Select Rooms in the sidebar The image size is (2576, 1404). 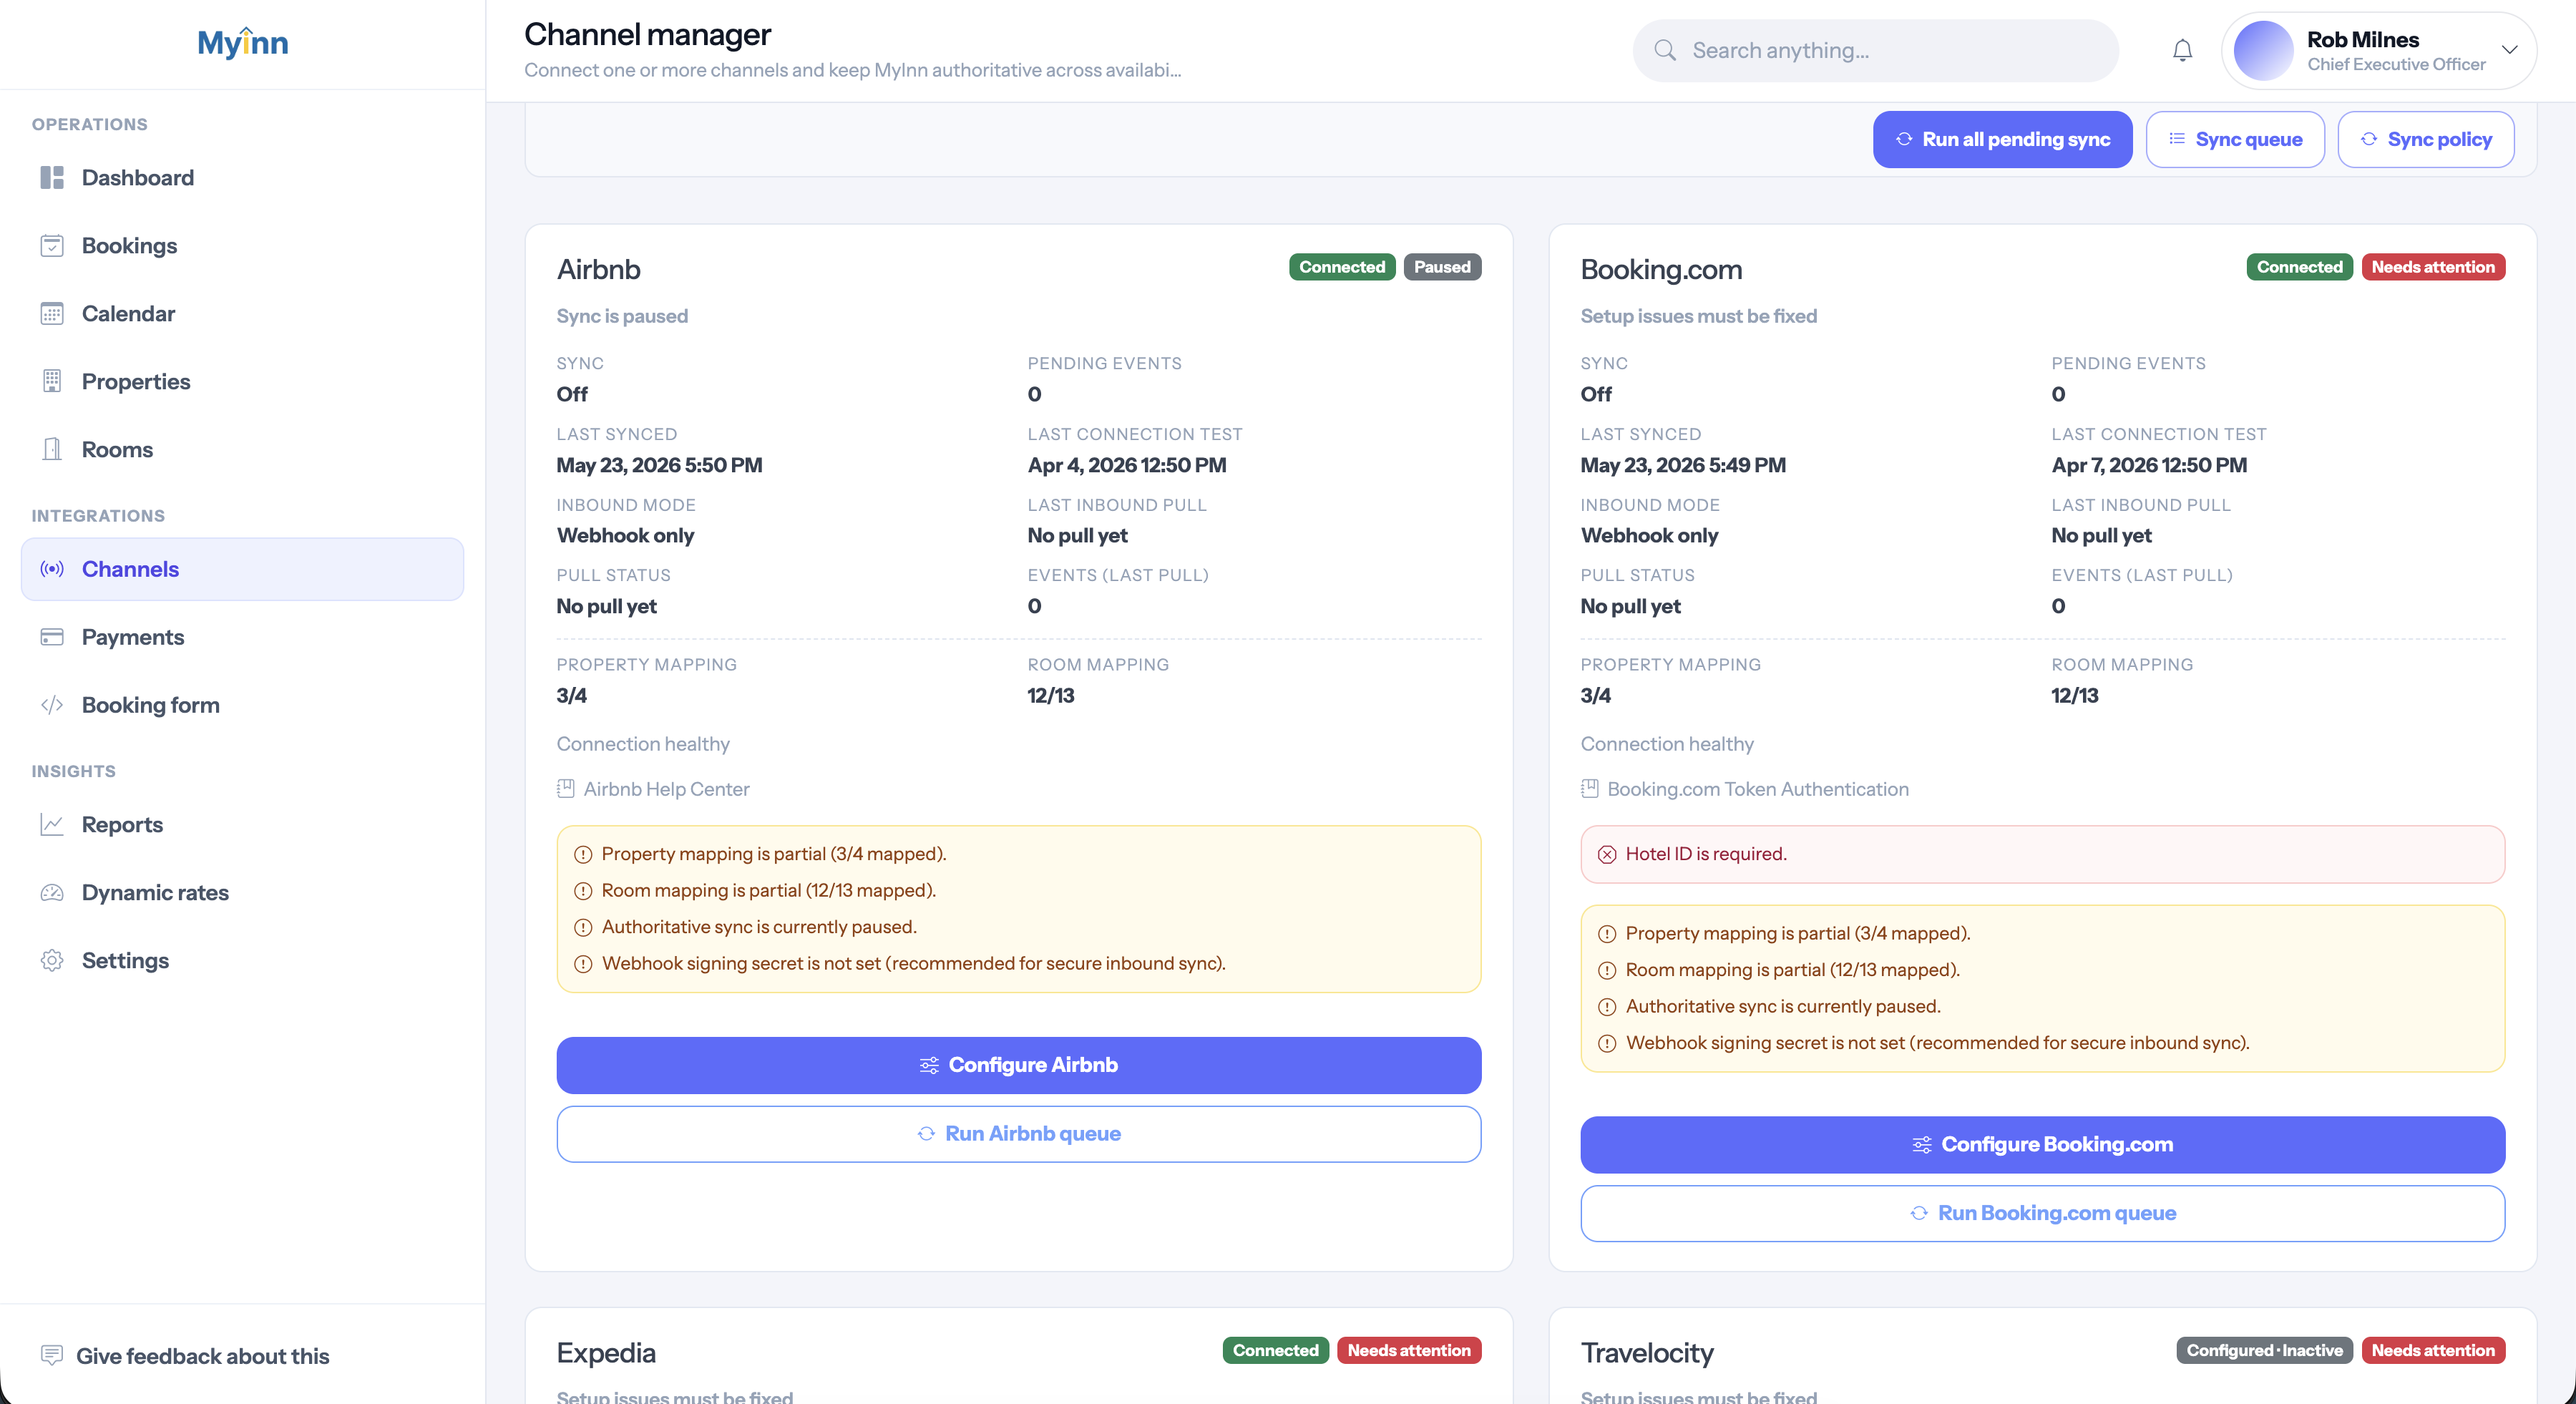[x=242, y=450]
